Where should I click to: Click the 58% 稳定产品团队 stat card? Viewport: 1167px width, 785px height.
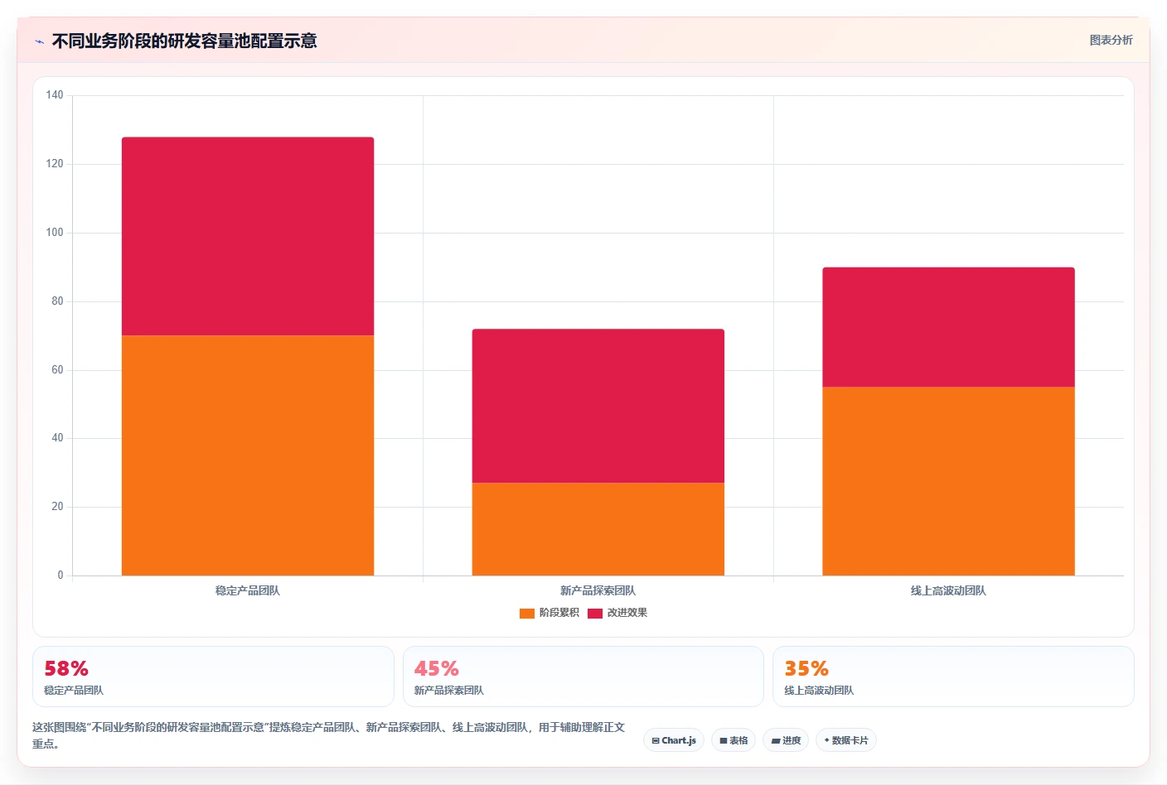tap(213, 677)
